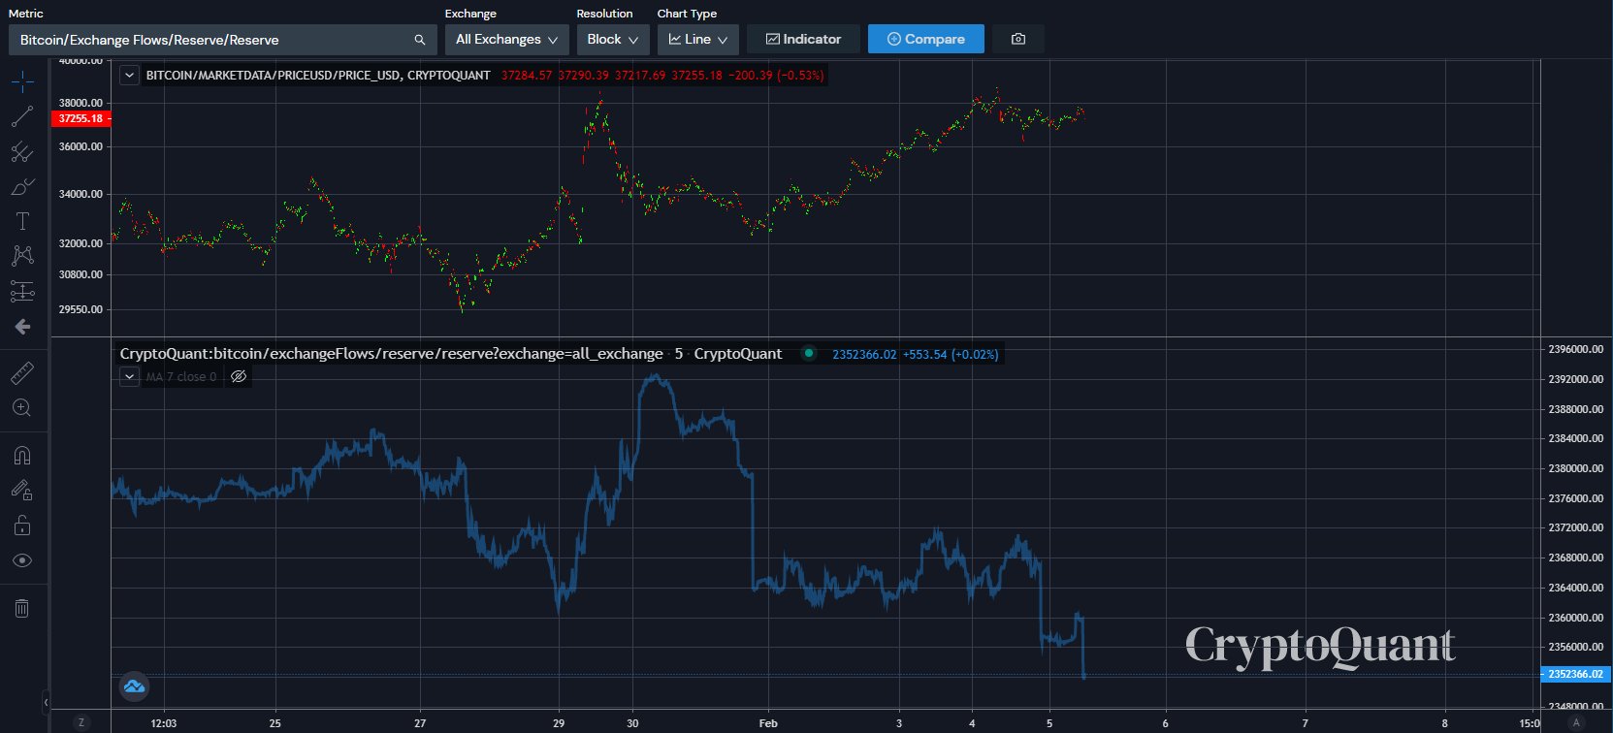The image size is (1613, 733).
Task: Collapse the Bitcoin price legend chevron
Action: click(129, 75)
